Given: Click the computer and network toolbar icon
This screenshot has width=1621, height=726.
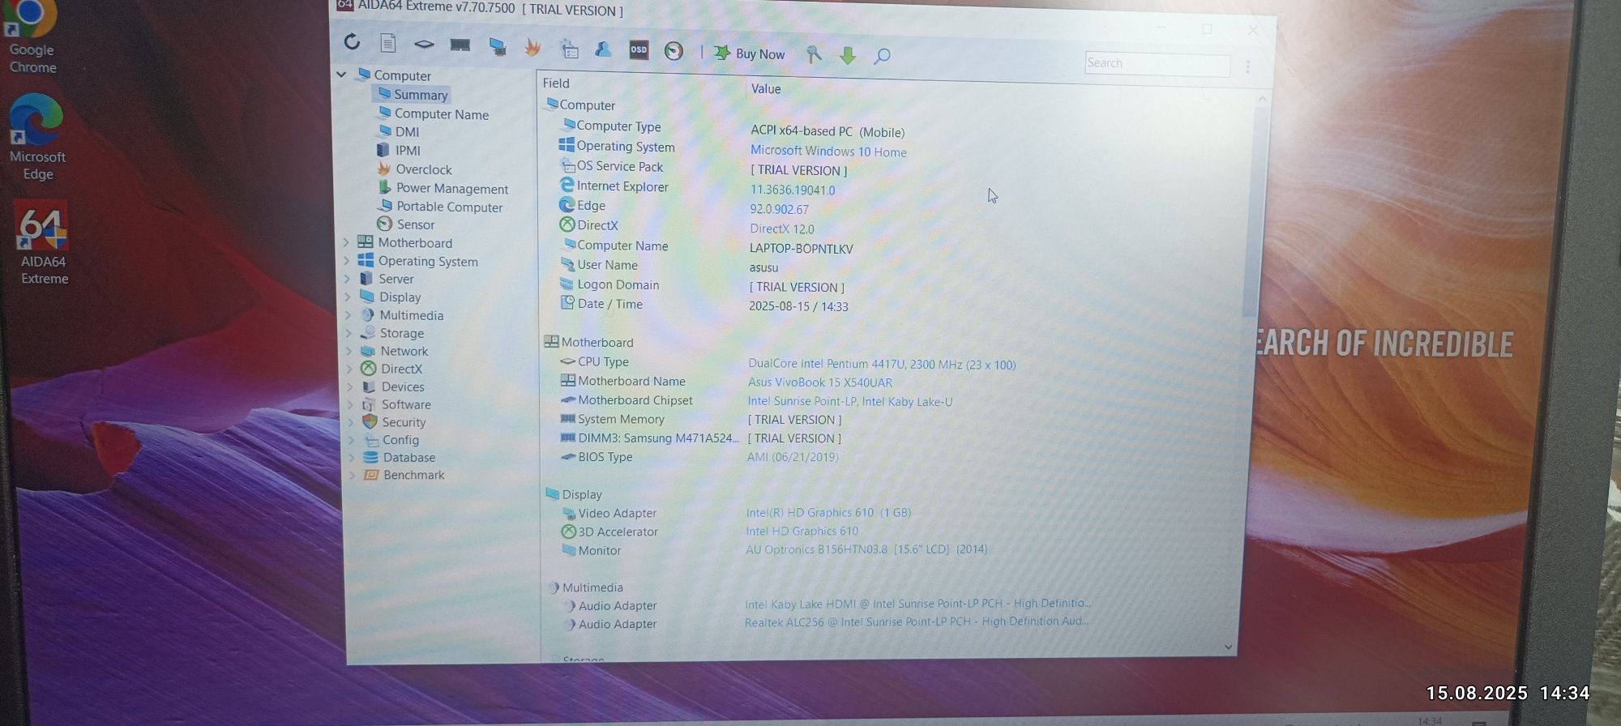Looking at the screenshot, I should click(497, 47).
